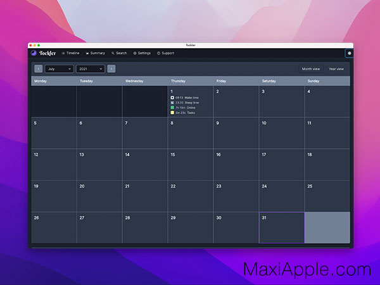
Task: Open the Summary tab
Action: pos(96,53)
